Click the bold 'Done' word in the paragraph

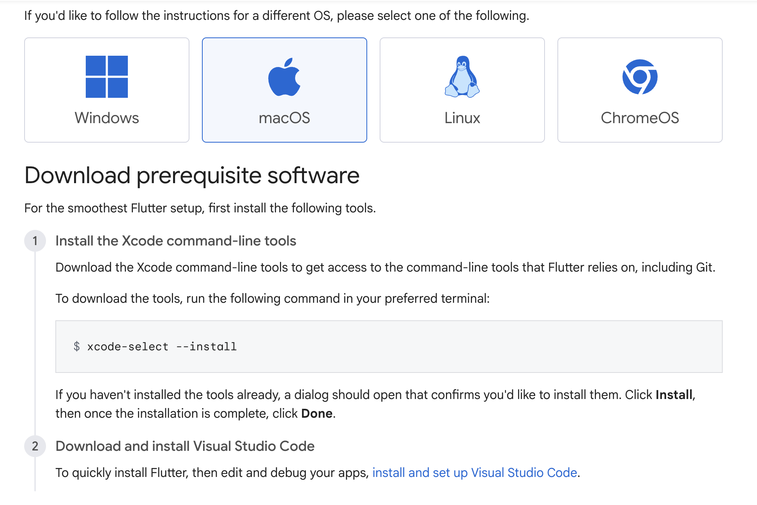pos(317,413)
